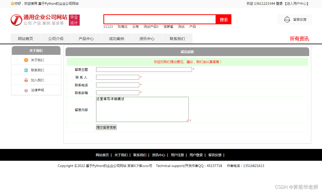The height and width of the screenshot is (192, 322).
Task: Switch to the 产品中心 navigation tab
Action: click(x=86, y=39)
